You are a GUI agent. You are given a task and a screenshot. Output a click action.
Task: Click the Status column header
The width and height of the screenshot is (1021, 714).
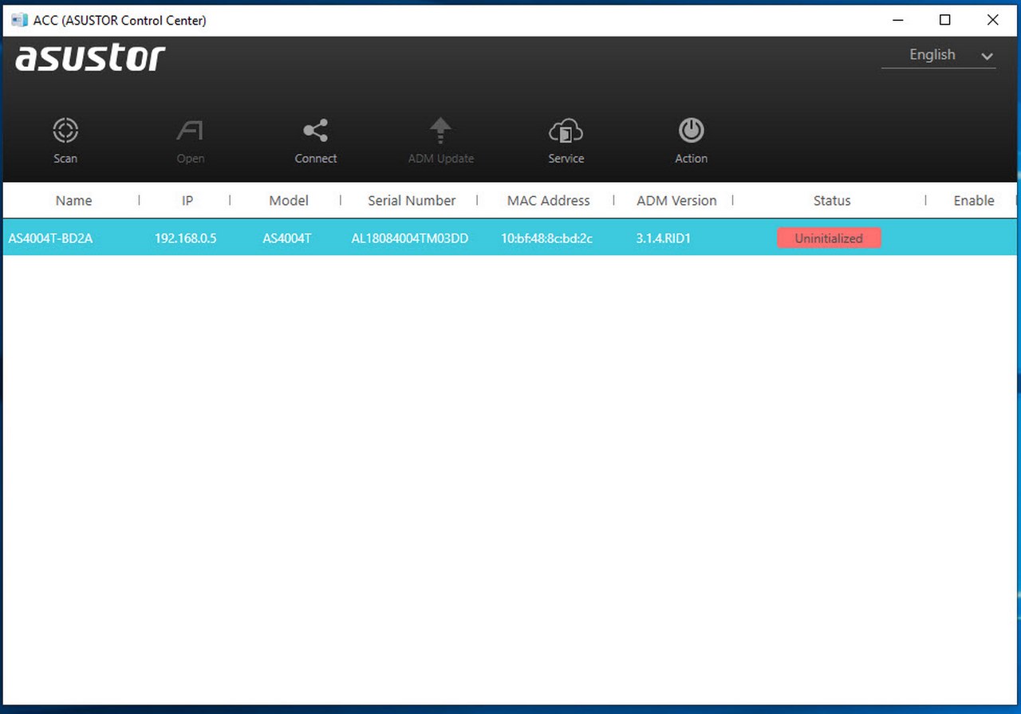pos(832,201)
